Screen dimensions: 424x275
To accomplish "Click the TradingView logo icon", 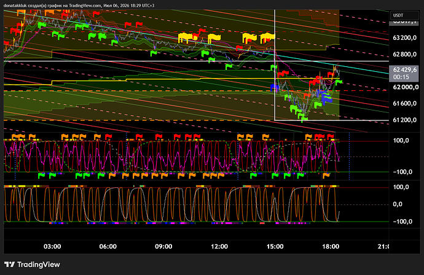I will pyautogui.click(x=9, y=265).
